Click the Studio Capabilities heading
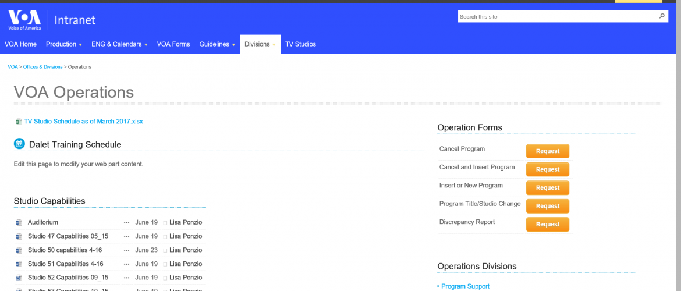Viewport: 681px width, 291px height. [49, 201]
